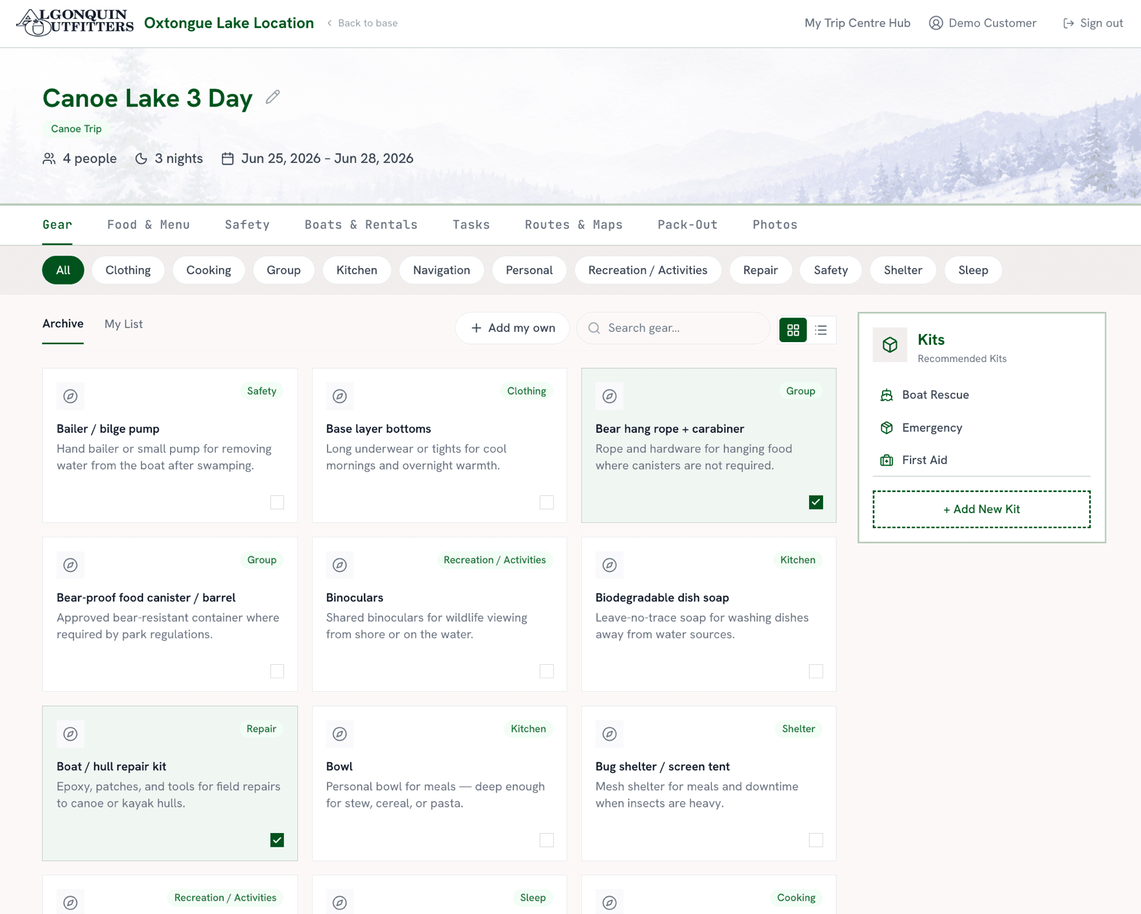Click the Algonquin Outfitters logo

click(75, 23)
